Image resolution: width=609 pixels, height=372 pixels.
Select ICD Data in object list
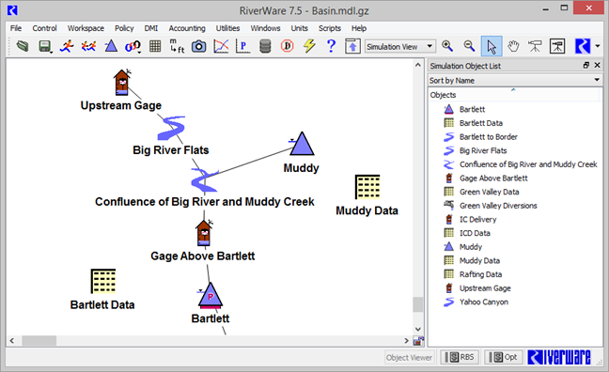[475, 233]
